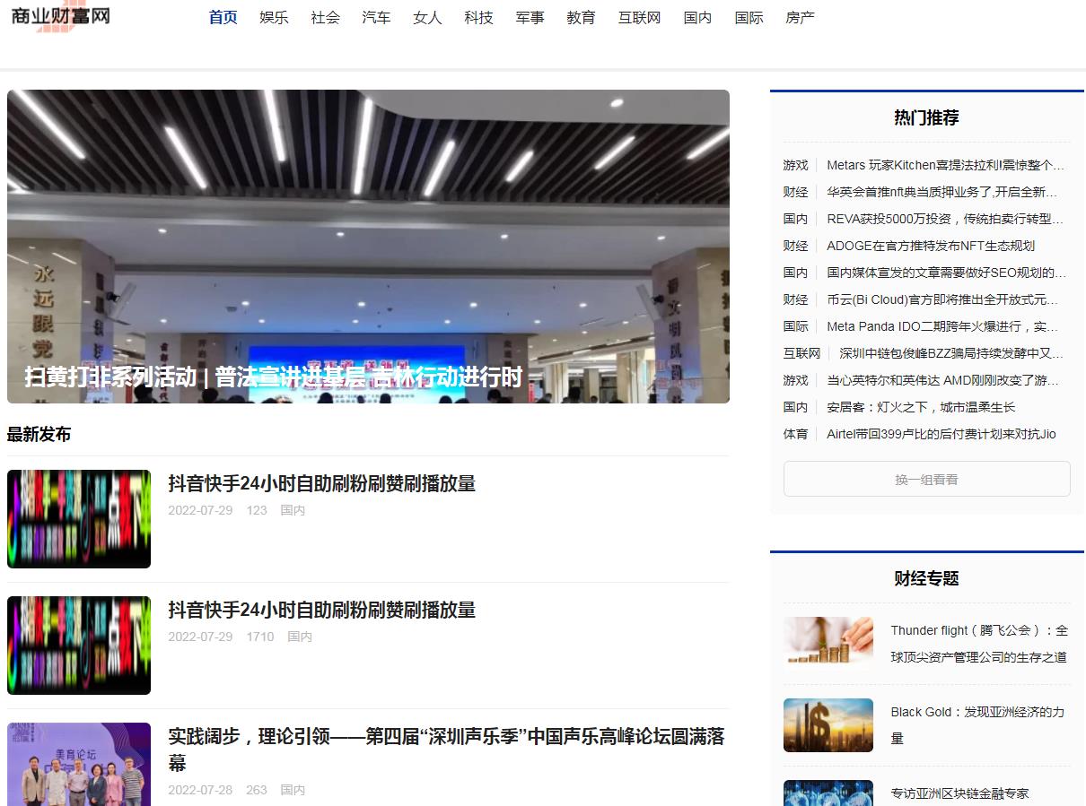Click thumbnail of article with 123 views
Viewport: 1086px width, 806px height.
pos(79,519)
